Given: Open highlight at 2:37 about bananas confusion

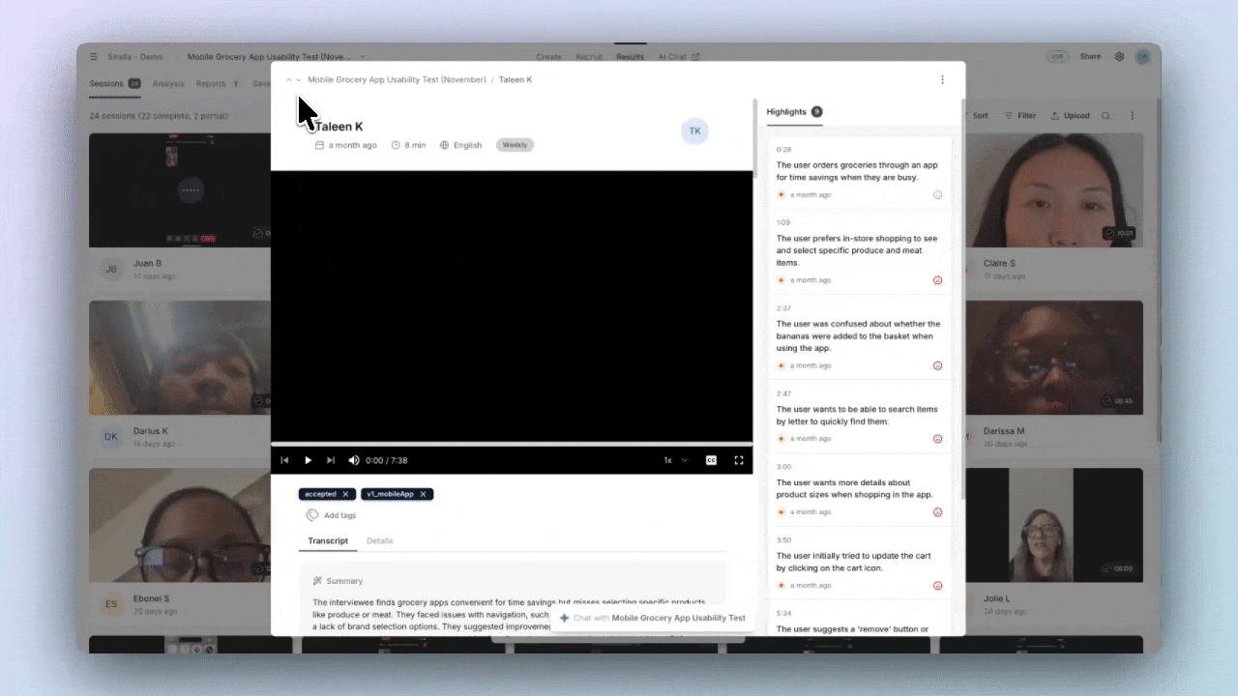Looking at the screenshot, I should [859, 335].
